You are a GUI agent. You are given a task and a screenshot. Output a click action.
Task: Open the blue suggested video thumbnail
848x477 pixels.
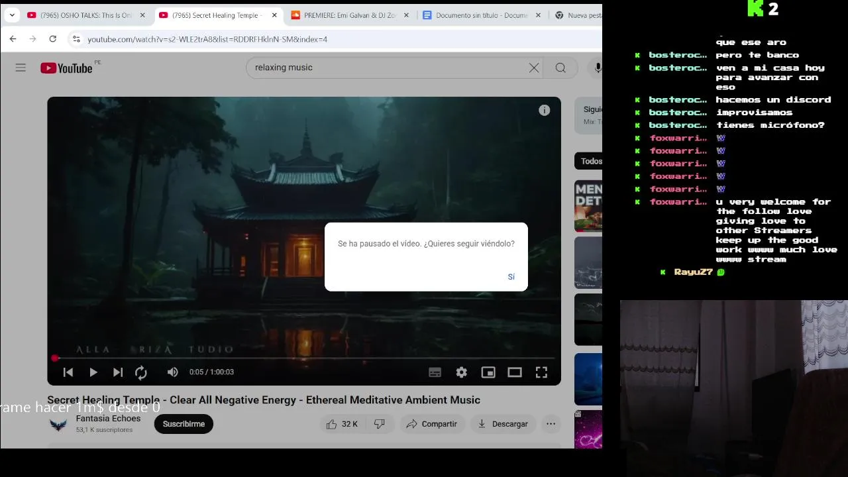click(x=588, y=379)
